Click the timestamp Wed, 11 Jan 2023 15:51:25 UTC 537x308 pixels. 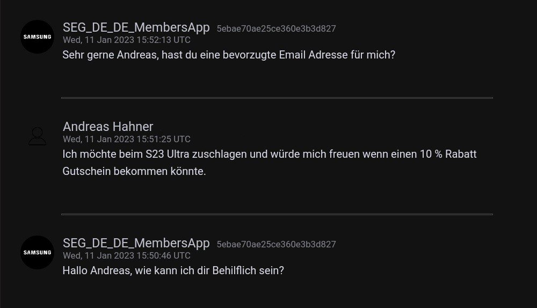pyautogui.click(x=126, y=139)
